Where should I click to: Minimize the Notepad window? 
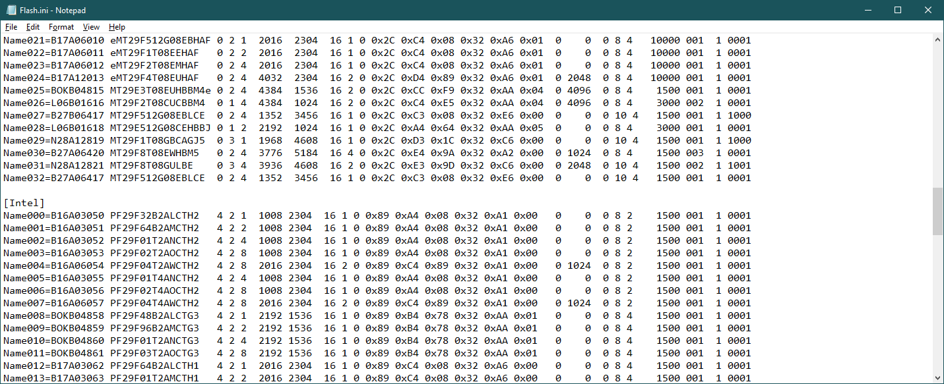pyautogui.click(x=867, y=10)
